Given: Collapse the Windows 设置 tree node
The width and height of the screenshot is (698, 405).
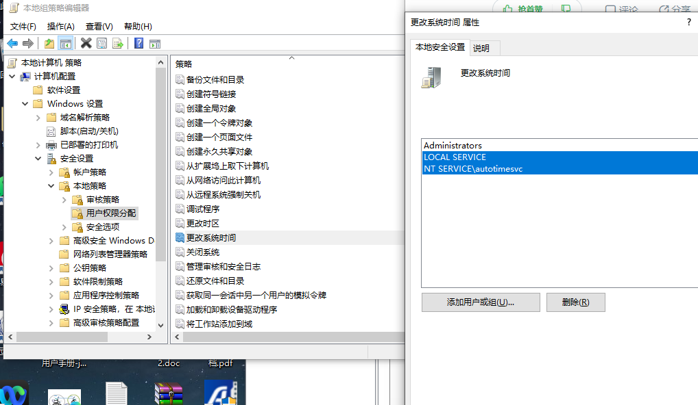Looking at the screenshot, I should click(25, 103).
